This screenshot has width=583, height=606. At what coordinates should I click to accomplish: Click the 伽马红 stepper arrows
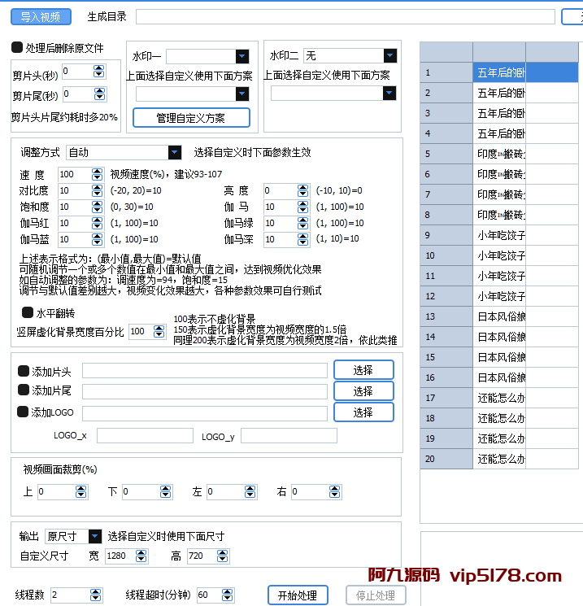click(x=98, y=223)
